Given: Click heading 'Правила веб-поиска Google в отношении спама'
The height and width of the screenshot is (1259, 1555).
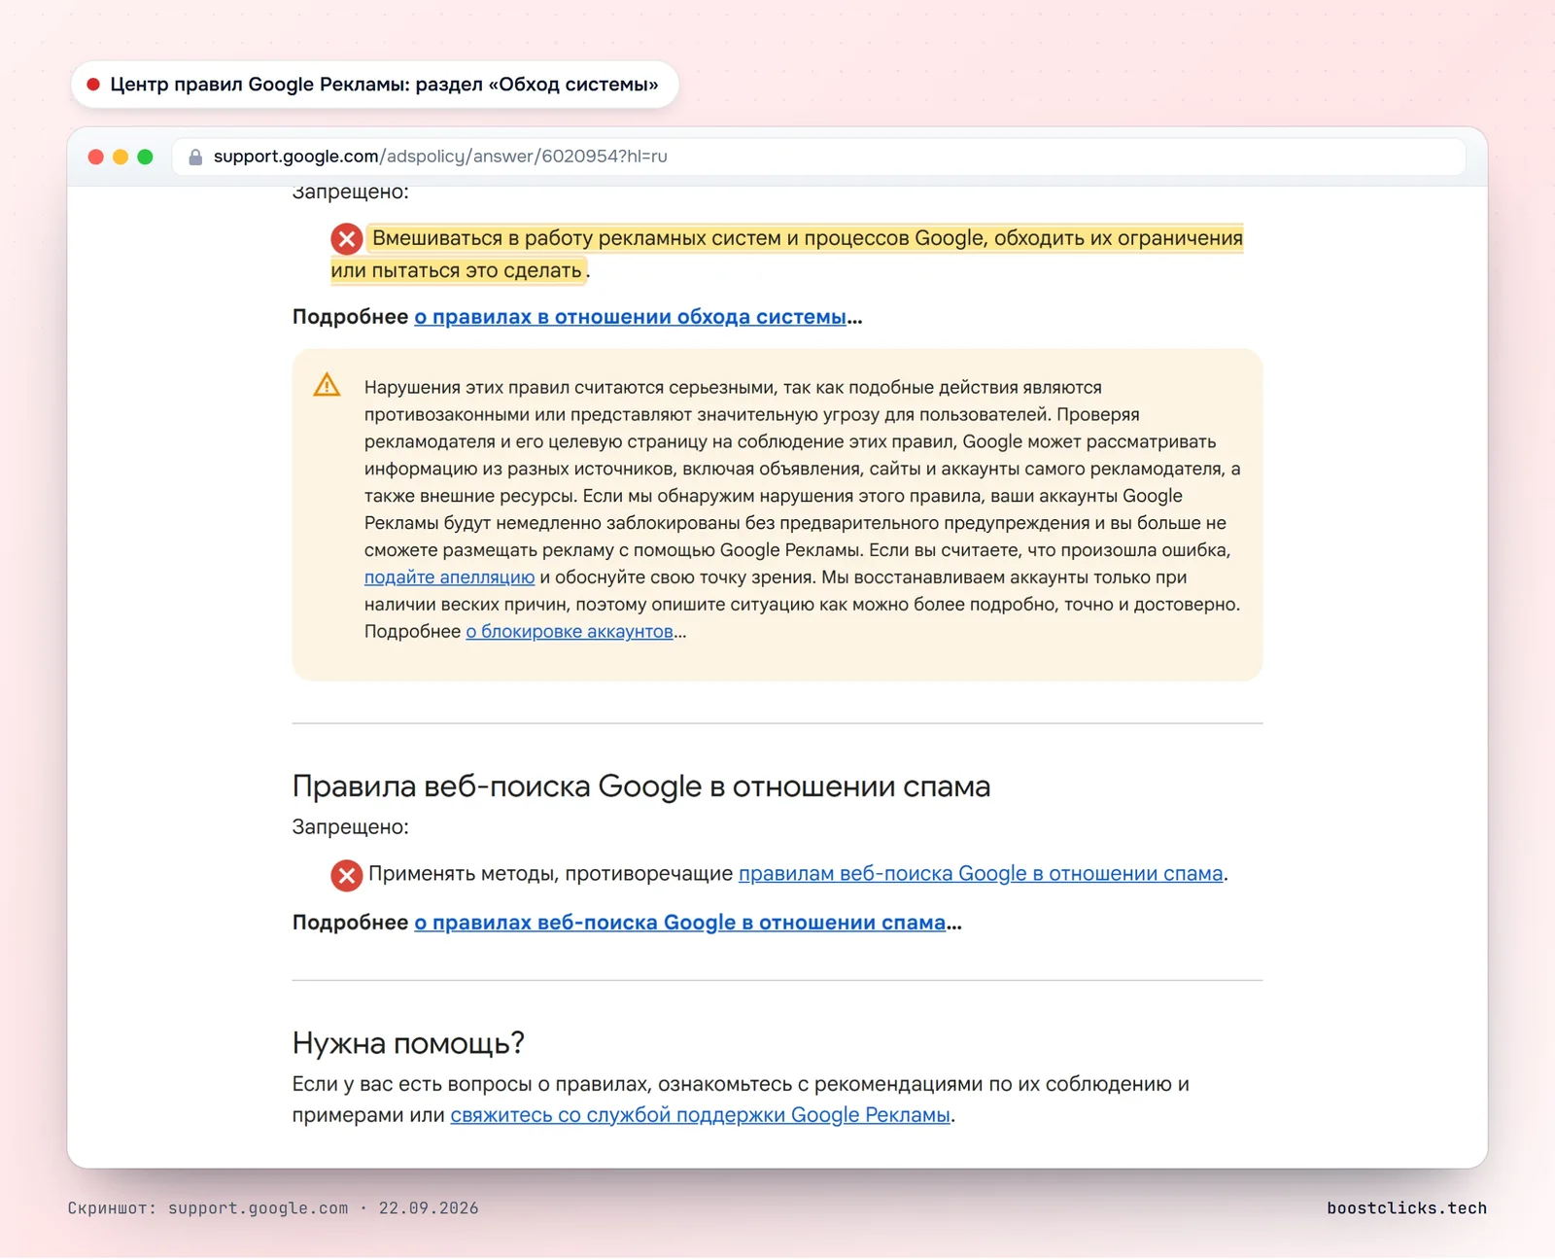Looking at the screenshot, I should coord(641,787).
